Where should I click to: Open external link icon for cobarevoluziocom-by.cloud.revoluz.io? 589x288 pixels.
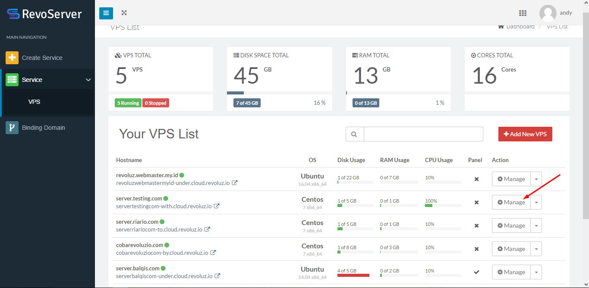(213, 253)
